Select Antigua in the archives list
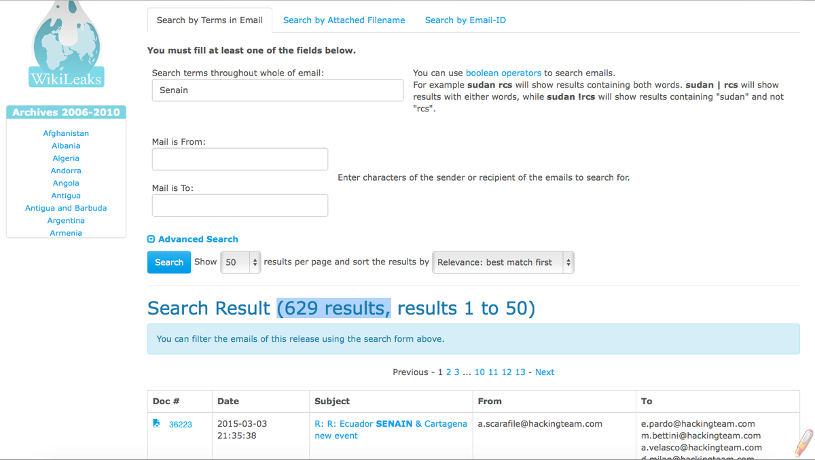Viewport: 815px width, 460px height. (66, 196)
